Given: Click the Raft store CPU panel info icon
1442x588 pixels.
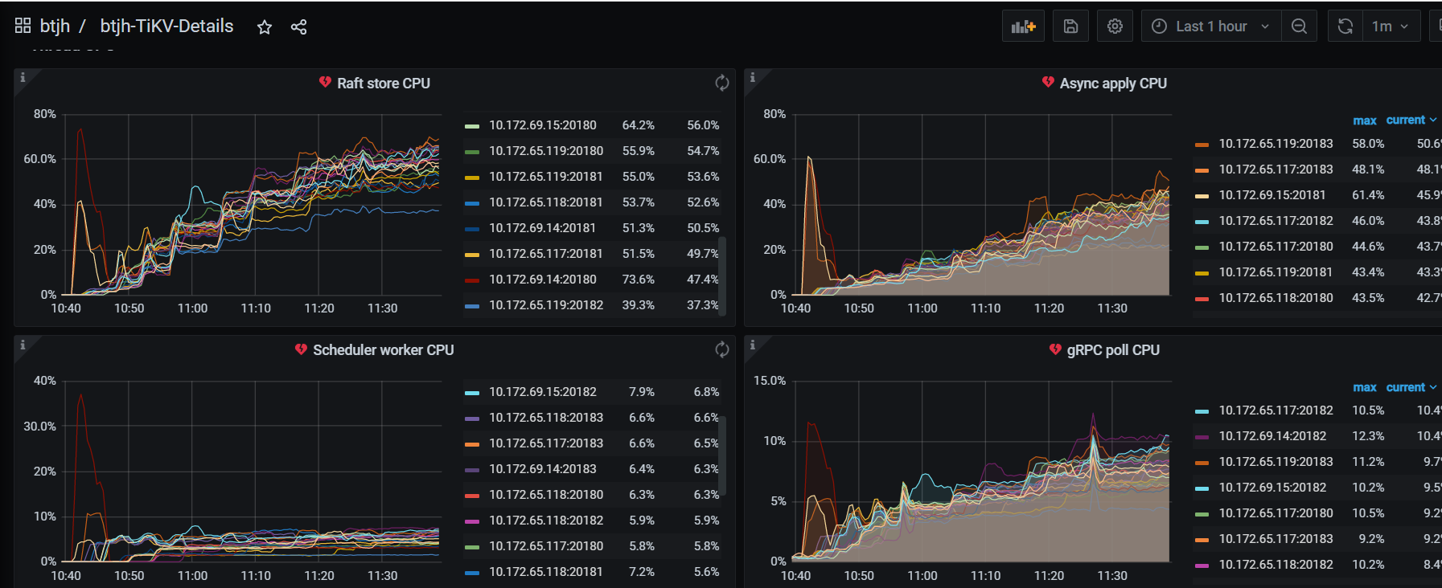Looking at the screenshot, I should click(x=23, y=78).
